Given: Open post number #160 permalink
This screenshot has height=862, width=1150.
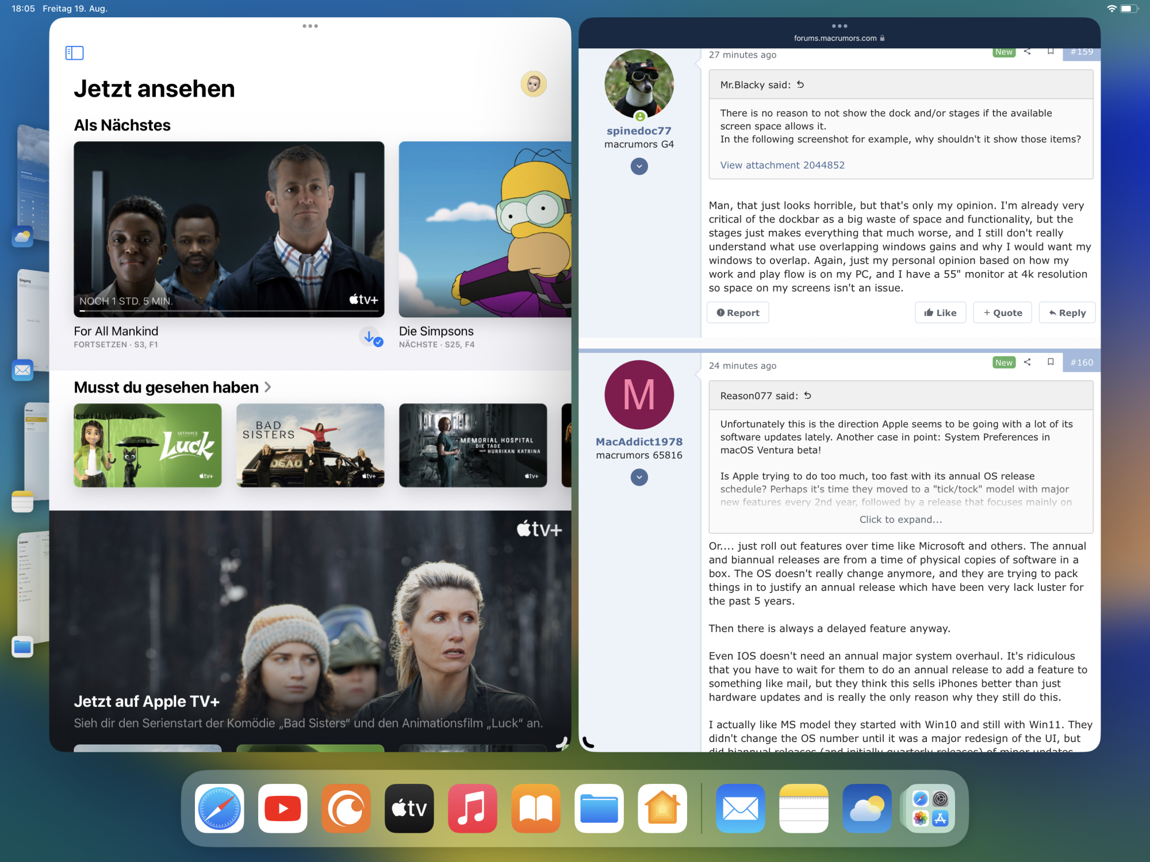Looking at the screenshot, I should tap(1082, 362).
